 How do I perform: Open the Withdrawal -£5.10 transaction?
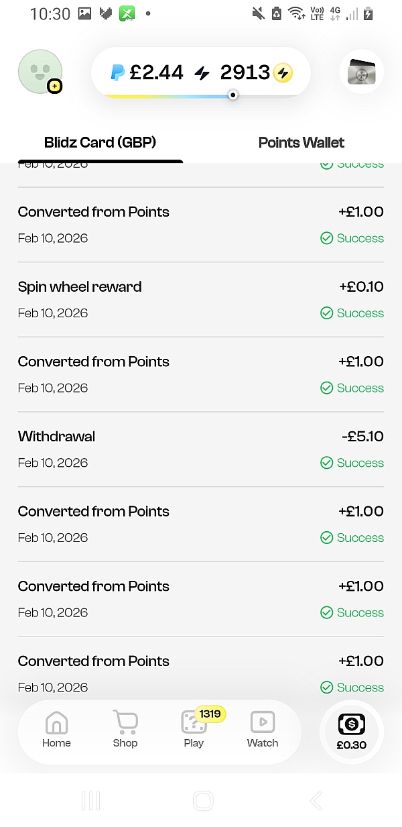(x=201, y=449)
